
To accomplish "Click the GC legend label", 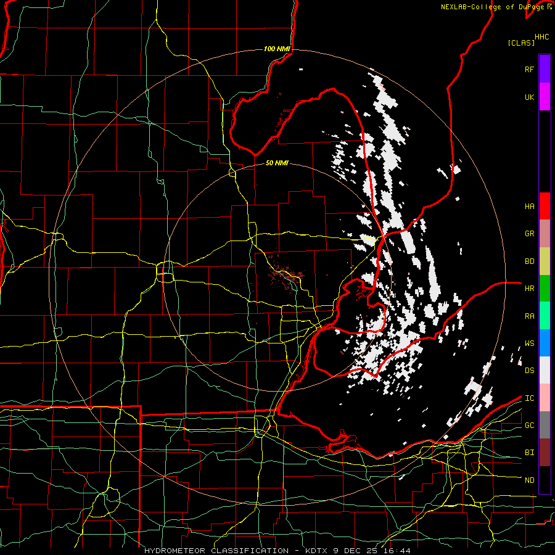I will tap(530, 425).
